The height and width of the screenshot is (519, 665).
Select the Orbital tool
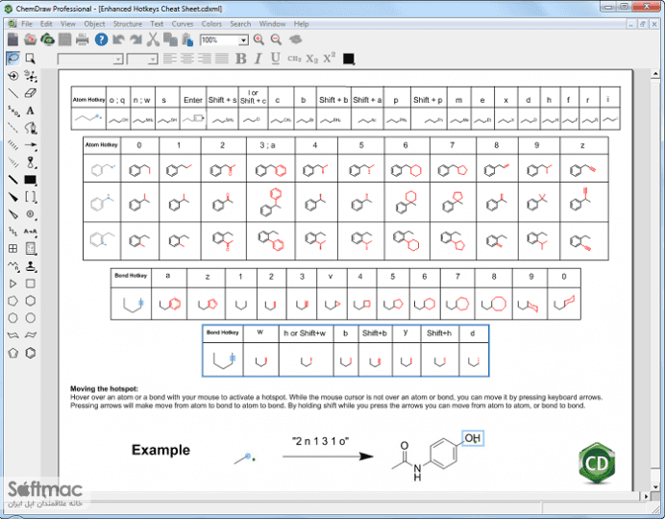coord(30,162)
